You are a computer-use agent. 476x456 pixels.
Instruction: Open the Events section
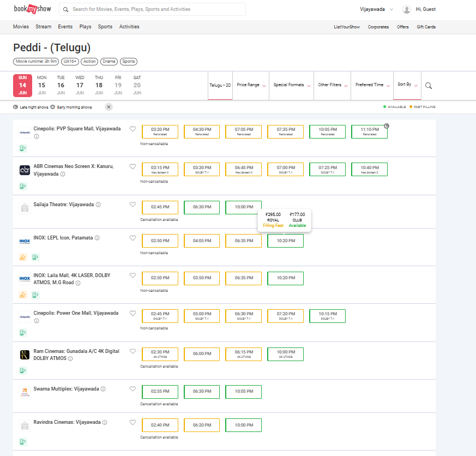[65, 27]
